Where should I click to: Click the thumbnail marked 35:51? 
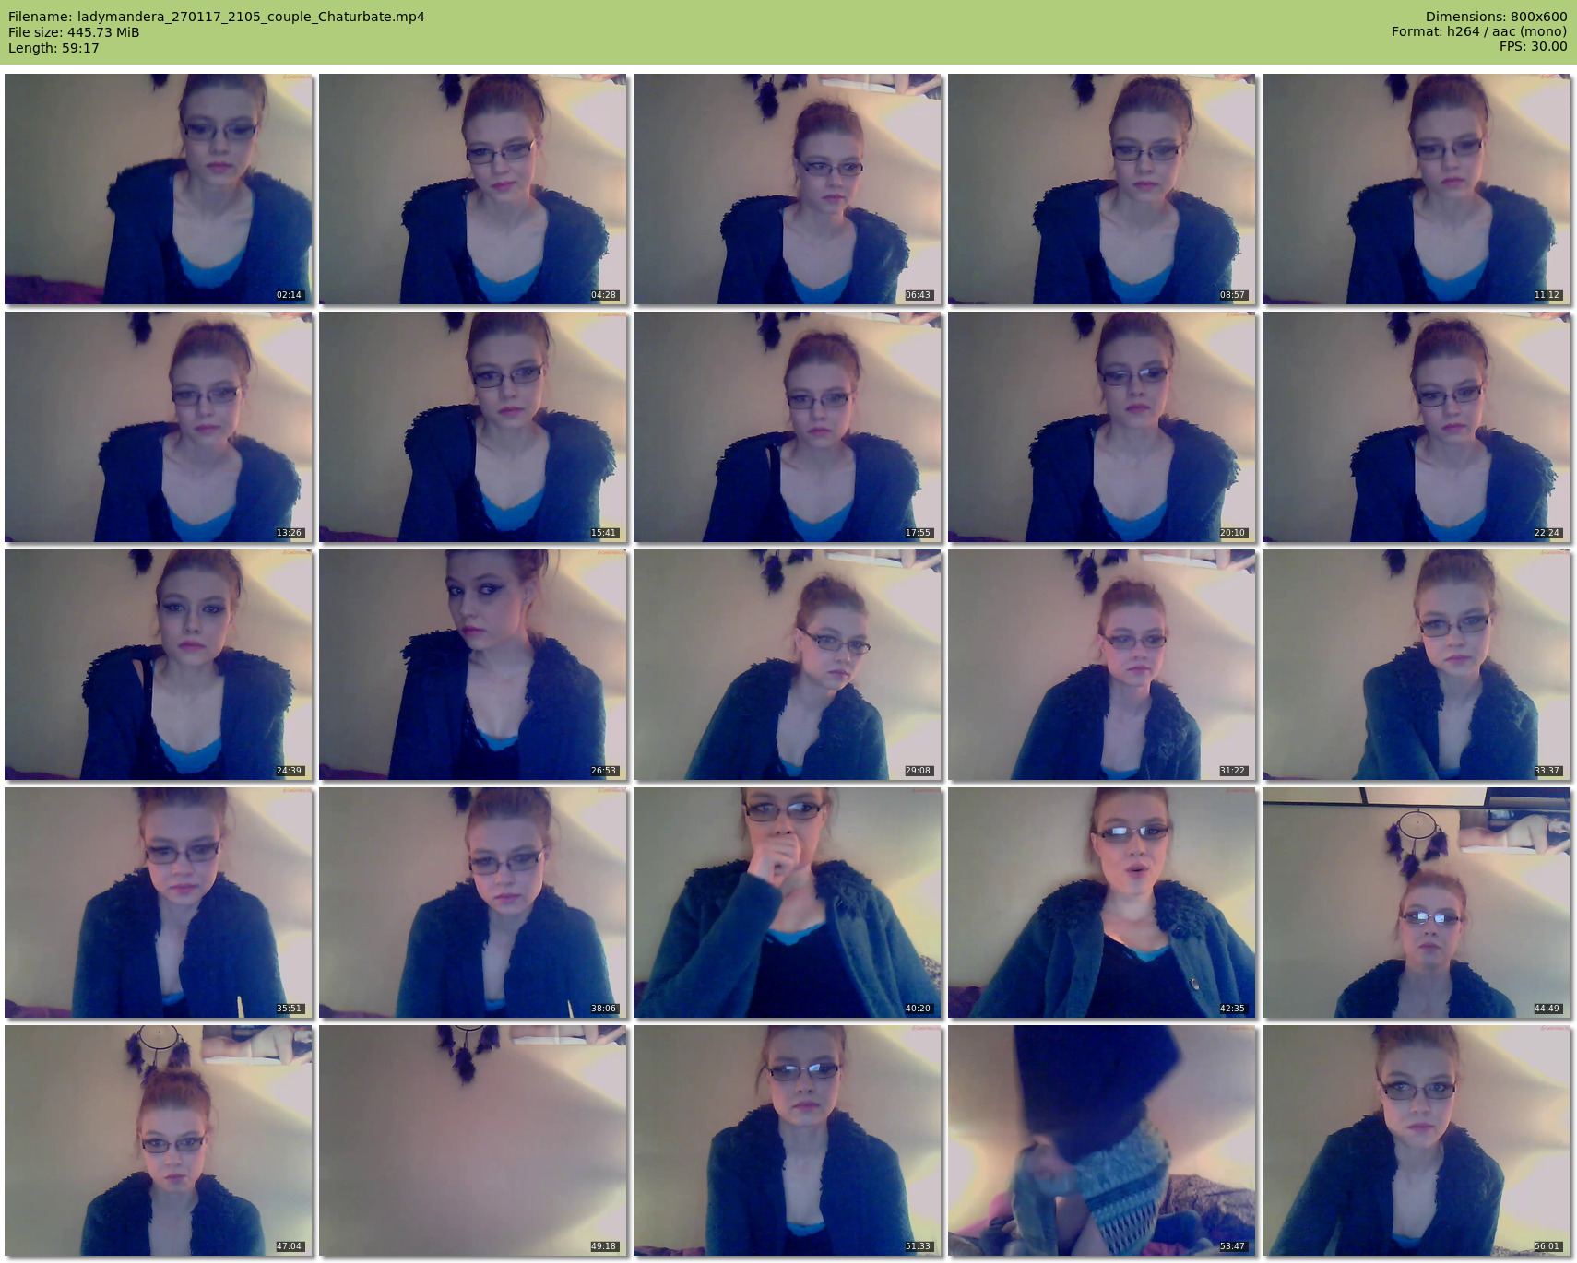pyautogui.click(x=159, y=903)
